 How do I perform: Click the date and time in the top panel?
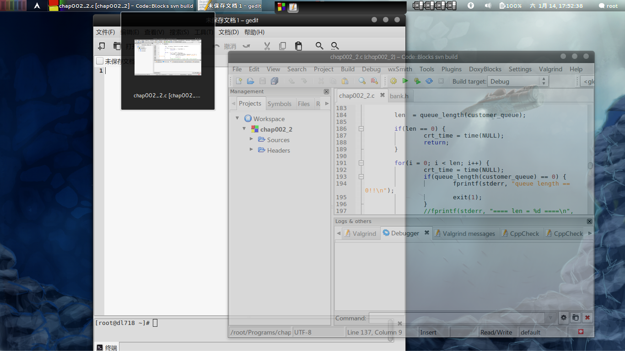(556, 5)
